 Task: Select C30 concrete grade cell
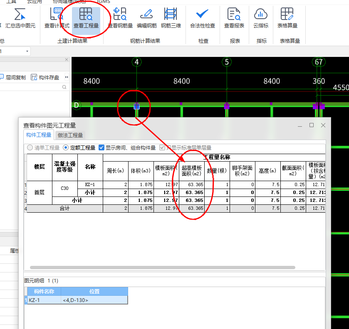(65, 189)
